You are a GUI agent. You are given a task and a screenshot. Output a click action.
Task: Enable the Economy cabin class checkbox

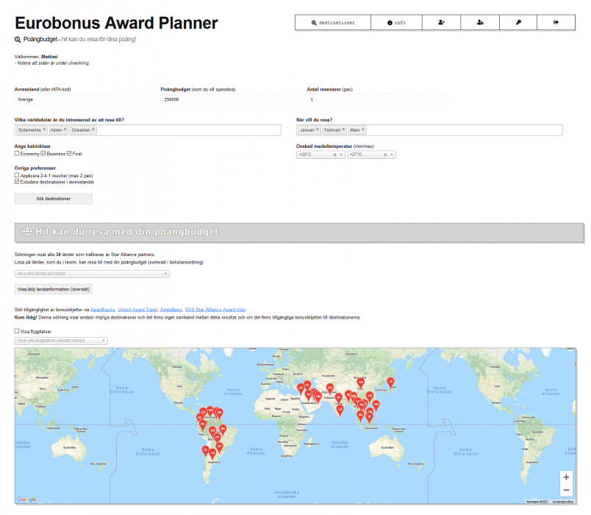17,154
